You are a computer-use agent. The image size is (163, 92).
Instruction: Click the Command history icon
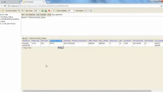point(54,10)
